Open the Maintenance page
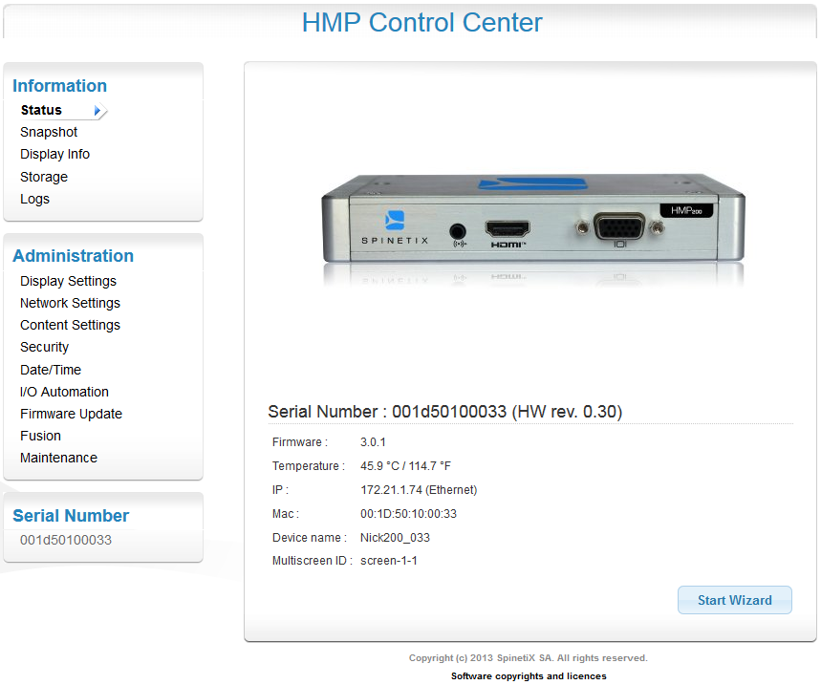 [x=58, y=458]
